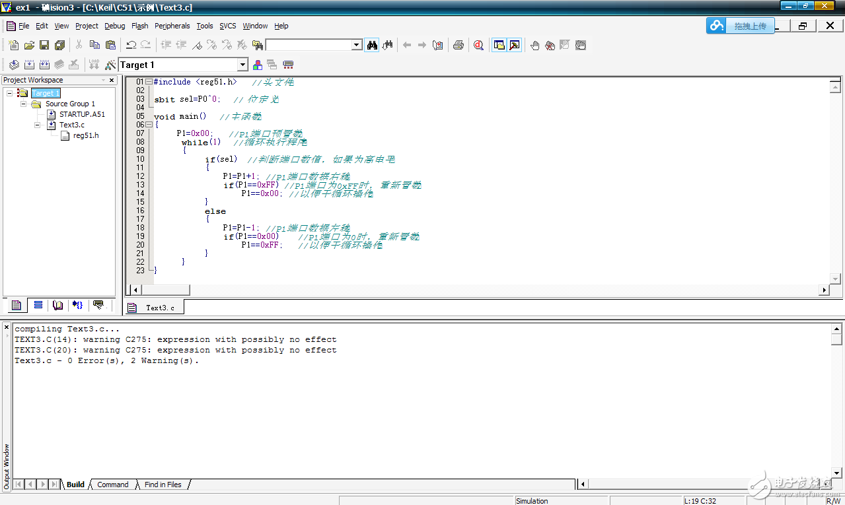
Task: Collapse the code fold at line 06
Action: 149,125
